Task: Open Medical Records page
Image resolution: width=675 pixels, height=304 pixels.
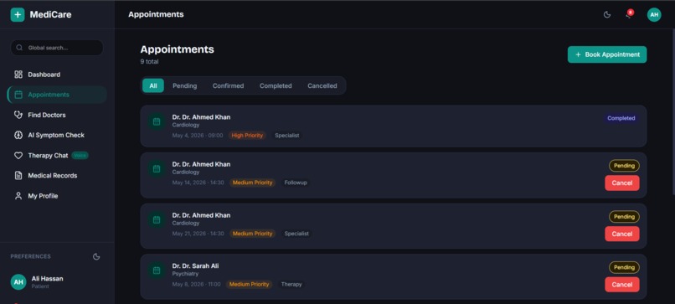Action: (57, 176)
